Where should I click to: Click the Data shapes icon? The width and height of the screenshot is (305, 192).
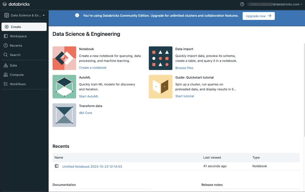coord(5,65)
